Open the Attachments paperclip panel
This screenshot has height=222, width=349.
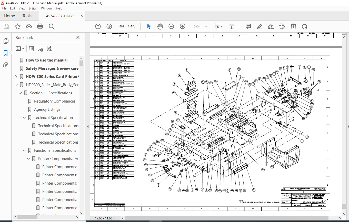coord(6,65)
